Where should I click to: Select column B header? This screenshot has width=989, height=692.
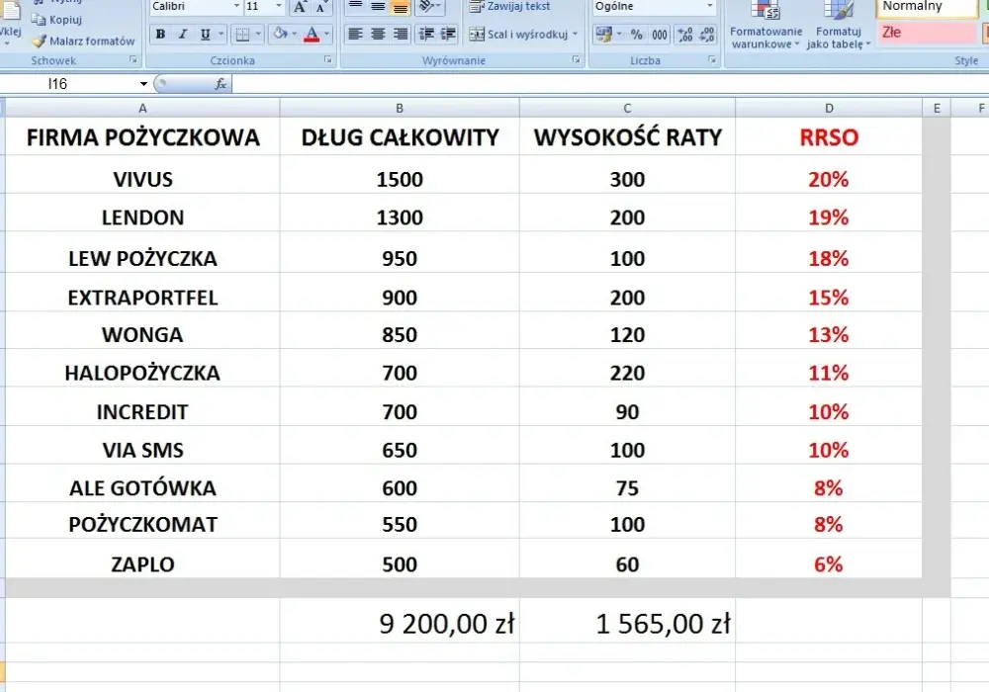click(x=400, y=108)
